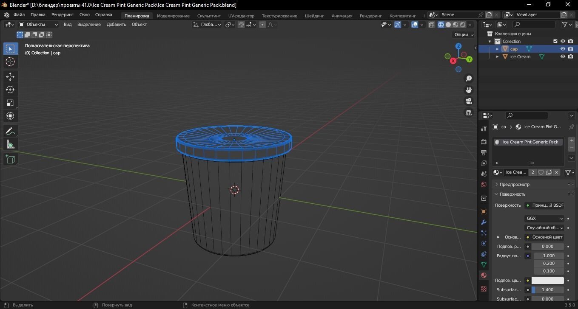Collapse the 'Поверхность' panel
Image resolution: width=578 pixels, height=309 pixels.
(x=513, y=194)
